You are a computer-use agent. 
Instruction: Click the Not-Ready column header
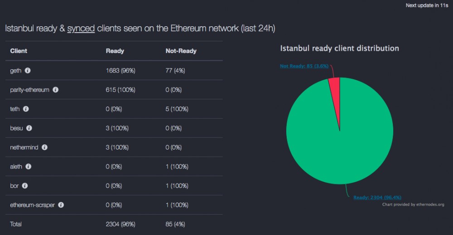pyautogui.click(x=181, y=51)
